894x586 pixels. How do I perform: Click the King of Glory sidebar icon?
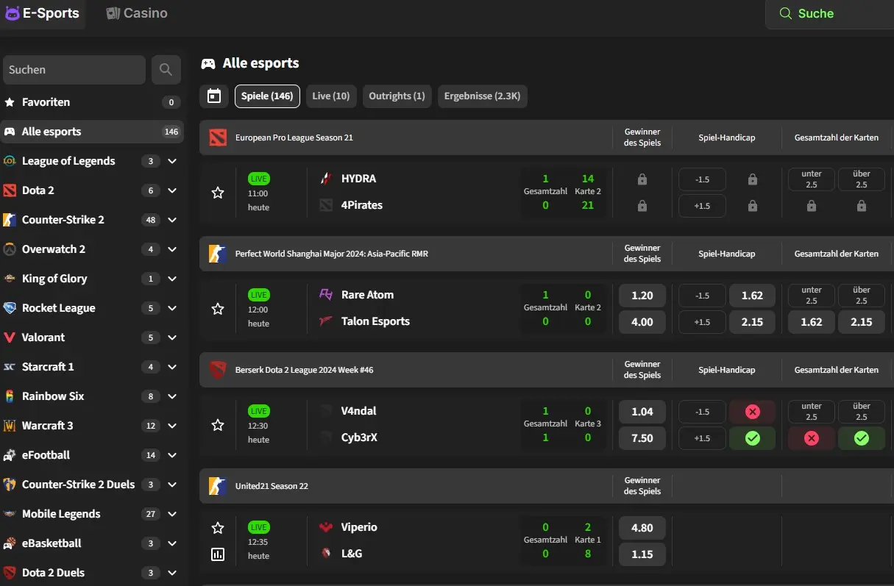click(x=10, y=279)
